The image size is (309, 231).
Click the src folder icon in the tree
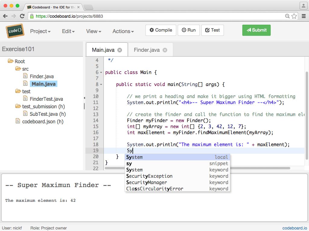click(18, 69)
